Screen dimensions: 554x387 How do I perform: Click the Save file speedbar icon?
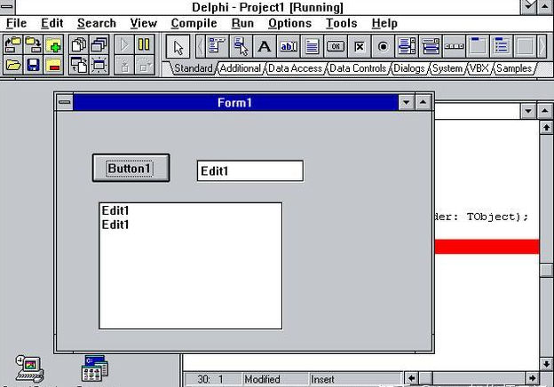click(34, 64)
